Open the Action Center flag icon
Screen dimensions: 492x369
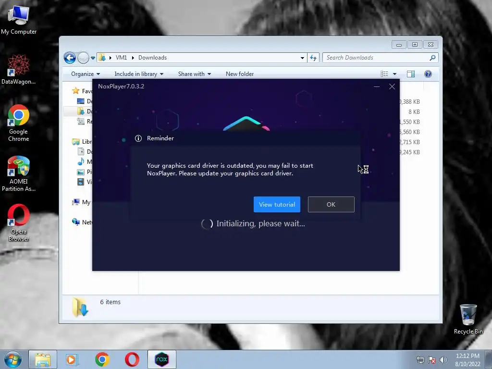pyautogui.click(x=432, y=360)
